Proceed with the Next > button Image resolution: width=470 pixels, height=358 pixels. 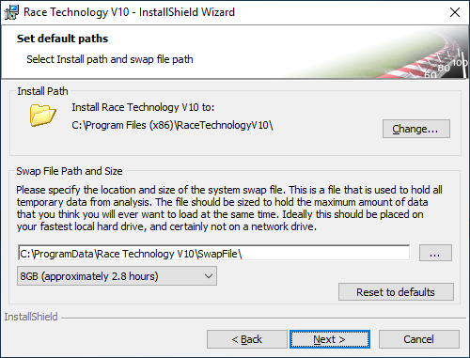point(330,339)
